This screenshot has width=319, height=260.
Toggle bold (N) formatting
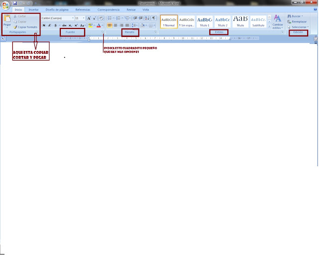pyautogui.click(x=44, y=25)
